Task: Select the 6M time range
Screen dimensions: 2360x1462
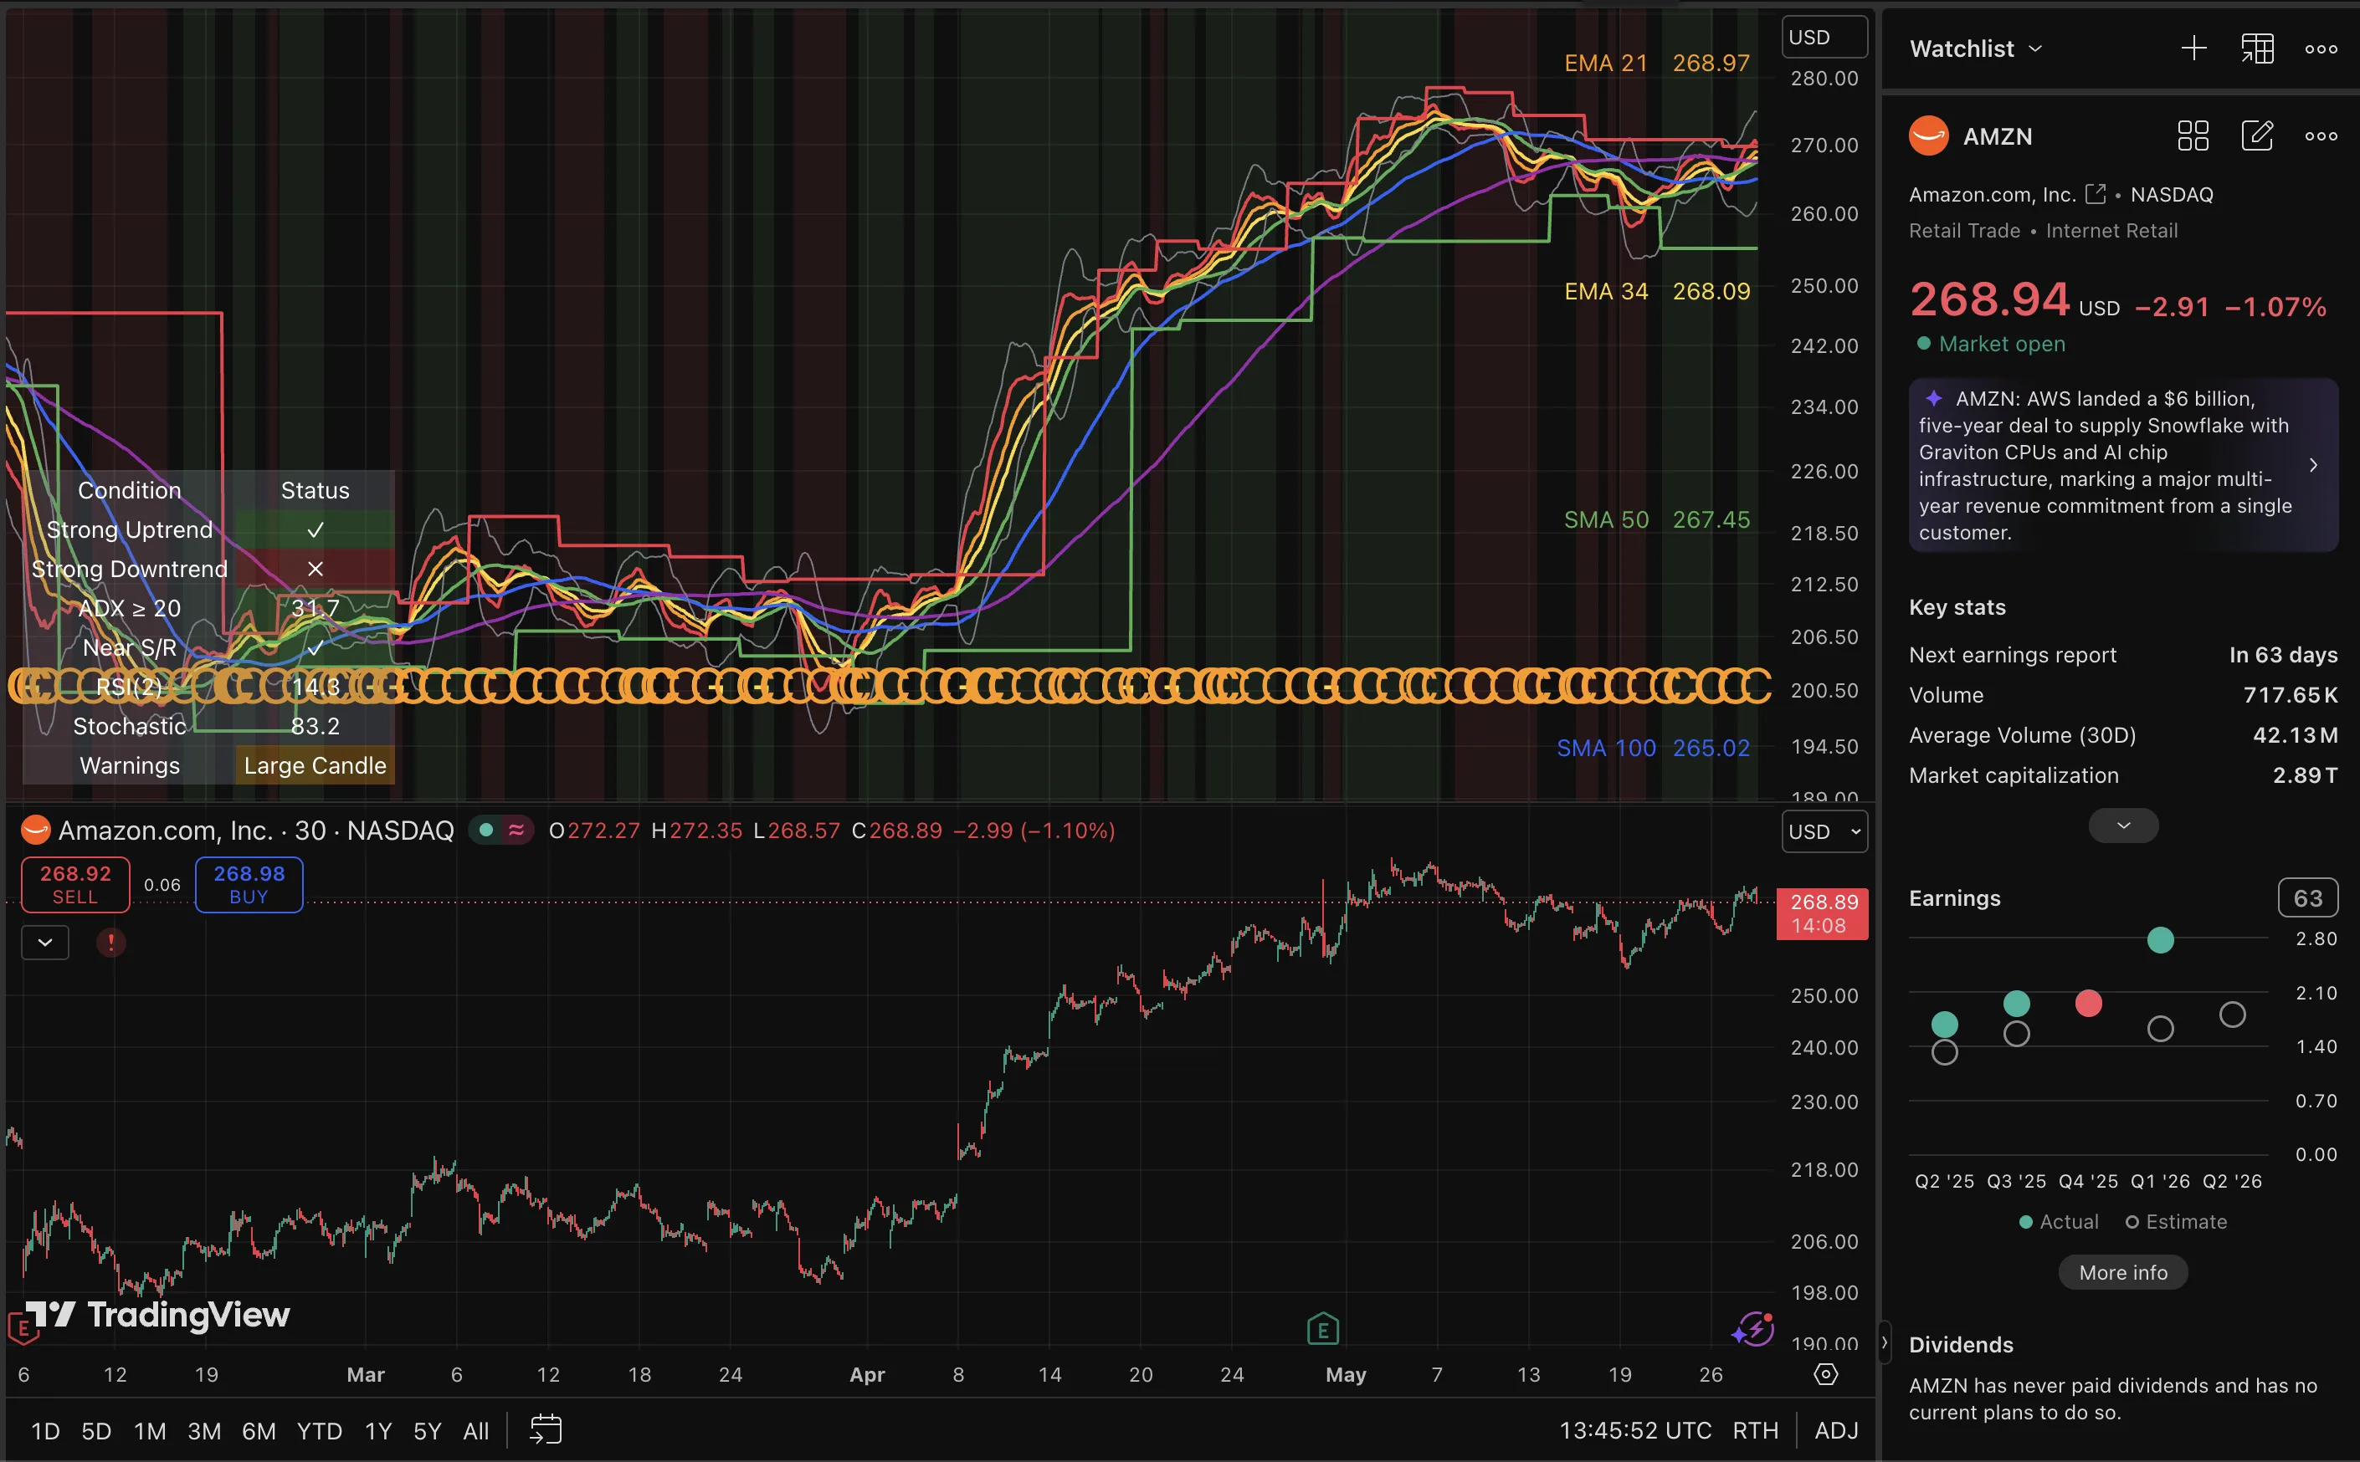Action: [x=259, y=1430]
